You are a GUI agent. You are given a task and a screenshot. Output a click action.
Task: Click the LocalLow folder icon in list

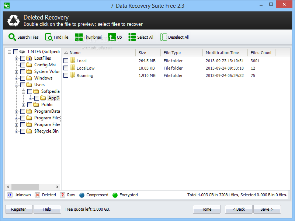pos(73,68)
